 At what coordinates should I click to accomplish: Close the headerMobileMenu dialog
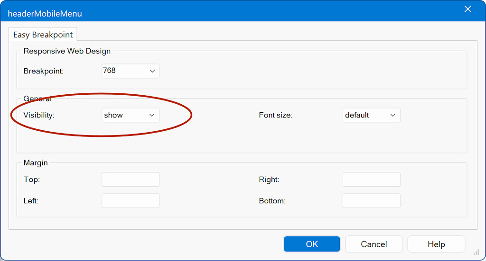click(x=467, y=9)
